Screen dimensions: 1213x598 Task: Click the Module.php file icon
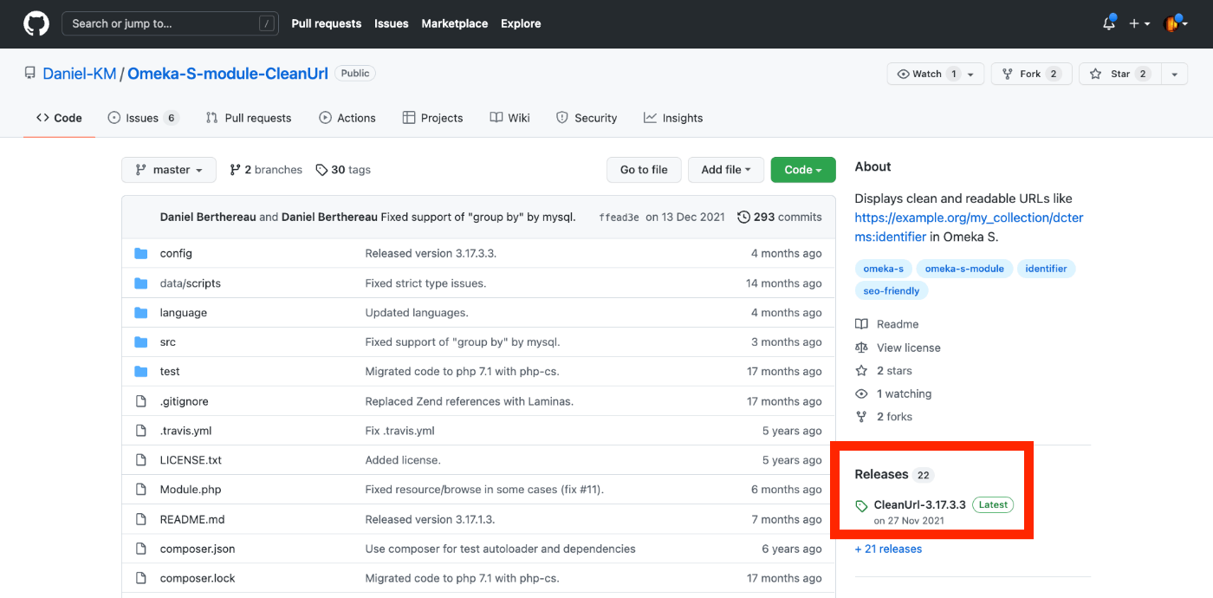pyautogui.click(x=141, y=490)
